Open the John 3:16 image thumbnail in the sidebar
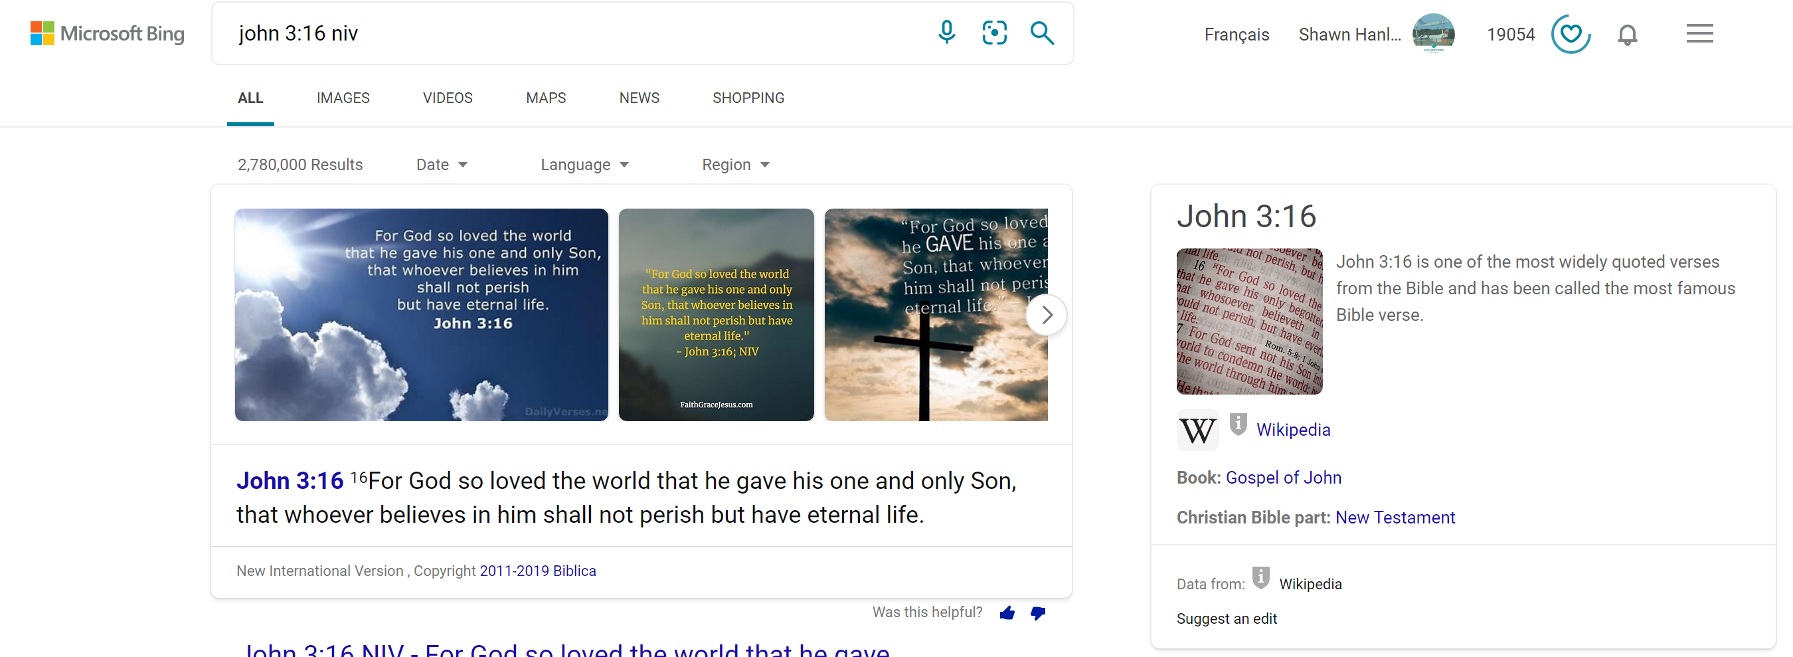1793x657 pixels. point(1250,322)
